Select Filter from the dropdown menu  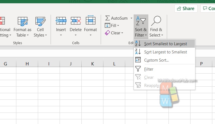click(x=165, y=69)
